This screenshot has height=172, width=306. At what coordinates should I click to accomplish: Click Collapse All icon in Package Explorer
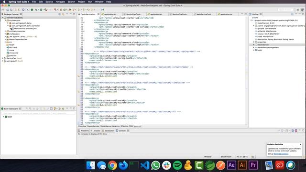59,14
